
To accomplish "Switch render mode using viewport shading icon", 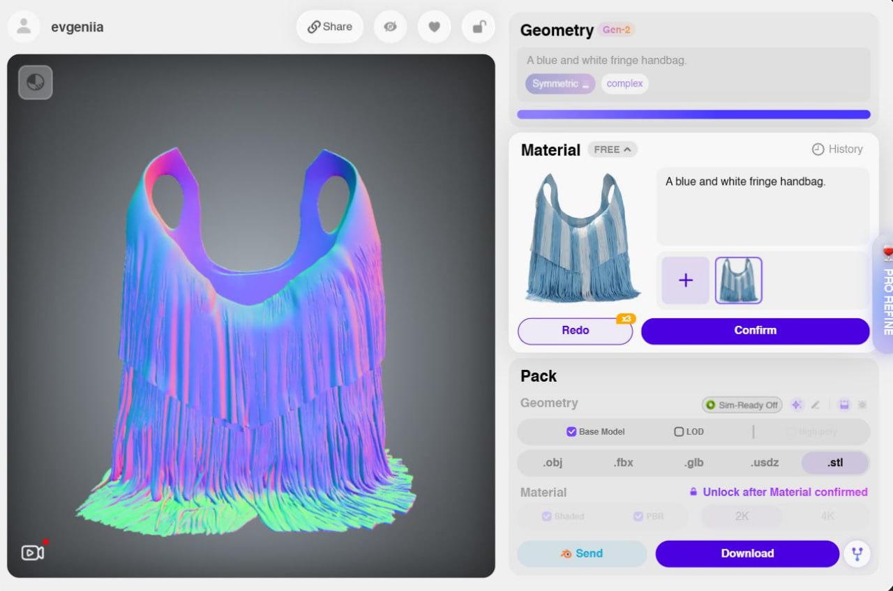I will [36, 82].
